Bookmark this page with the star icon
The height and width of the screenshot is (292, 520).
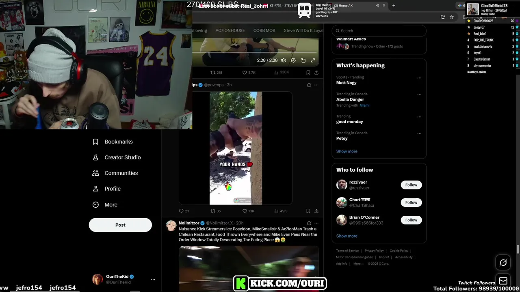452,17
